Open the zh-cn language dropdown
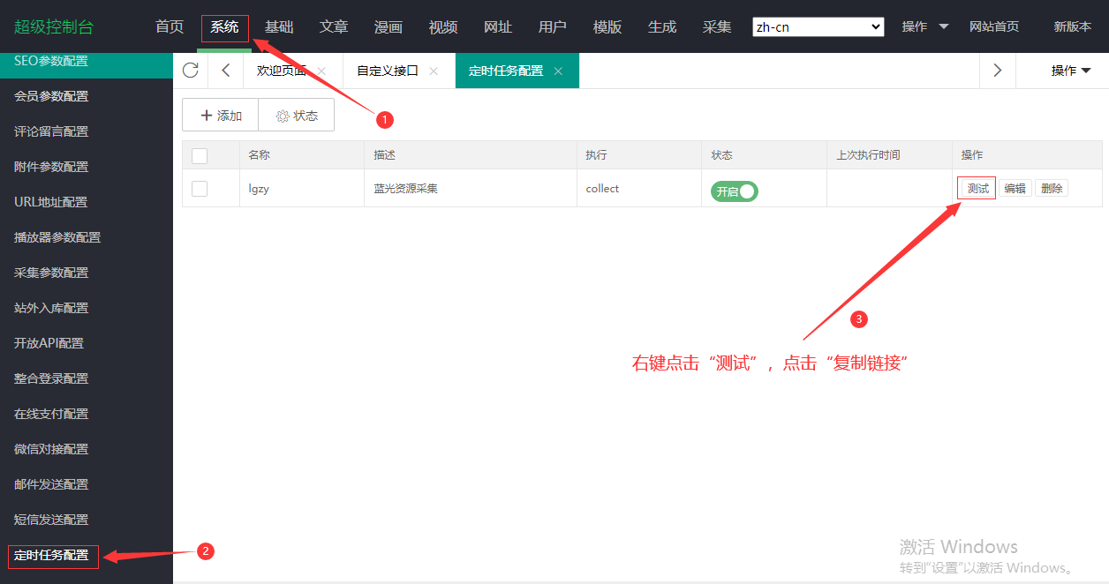 pos(818,27)
